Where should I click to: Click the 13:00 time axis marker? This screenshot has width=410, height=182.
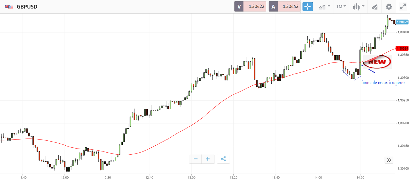click(x=191, y=177)
